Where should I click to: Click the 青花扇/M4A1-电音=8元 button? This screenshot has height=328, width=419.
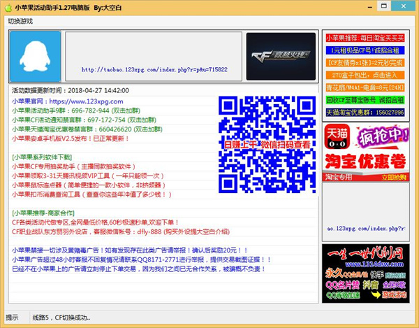(365, 87)
